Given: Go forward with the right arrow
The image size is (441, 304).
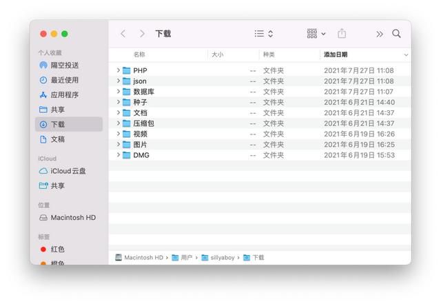Looking at the screenshot, I should [142, 34].
